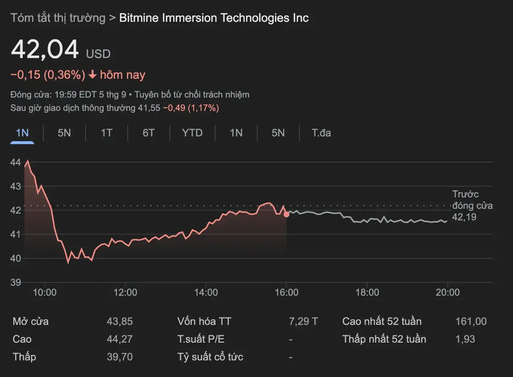Select the 5N five-year chart range
This screenshot has height=377, width=513.
pos(277,133)
